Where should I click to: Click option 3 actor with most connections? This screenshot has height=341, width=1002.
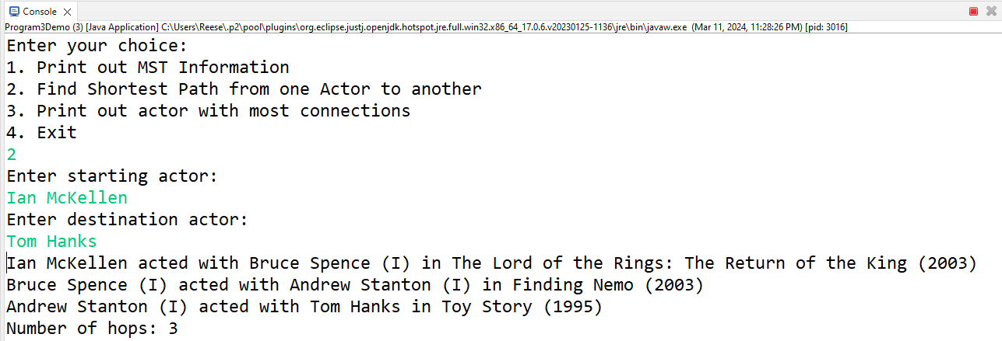click(x=209, y=111)
